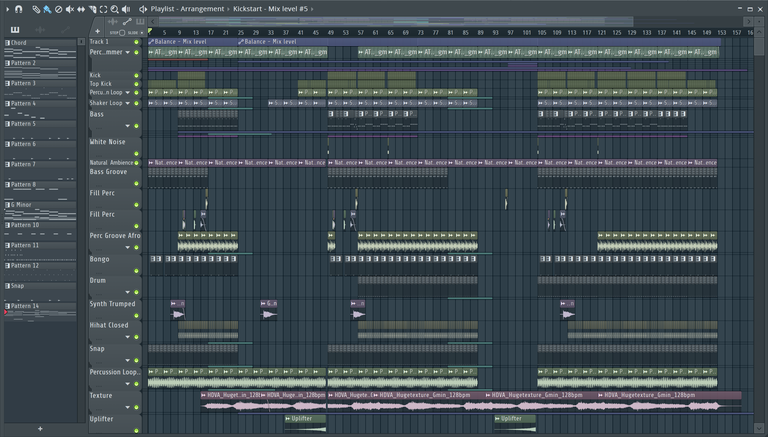
Task: Click the vertical scroll up arrow
Action: click(x=759, y=32)
